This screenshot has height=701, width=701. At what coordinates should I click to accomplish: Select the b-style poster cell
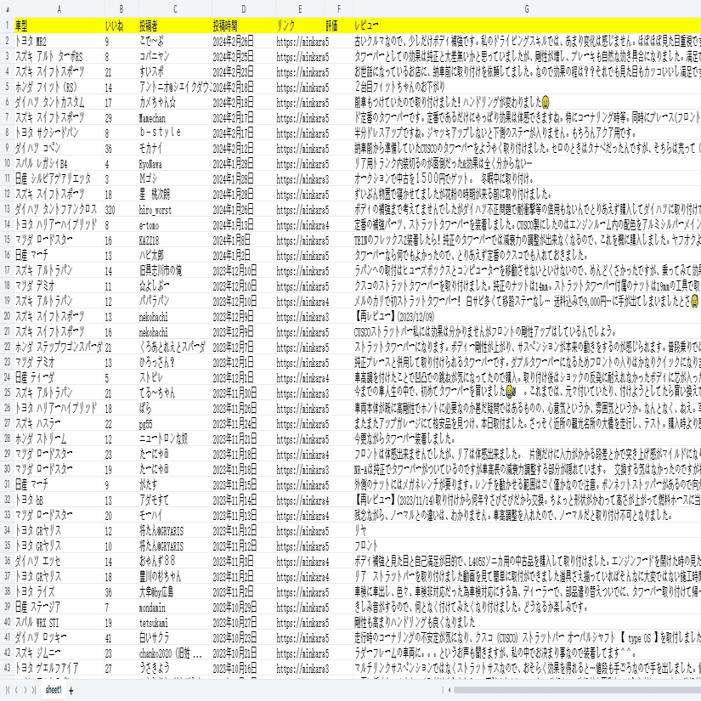coord(175,133)
